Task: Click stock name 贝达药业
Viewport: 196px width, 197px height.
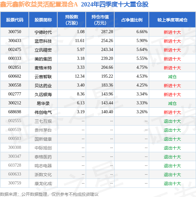Action: tap(43, 86)
